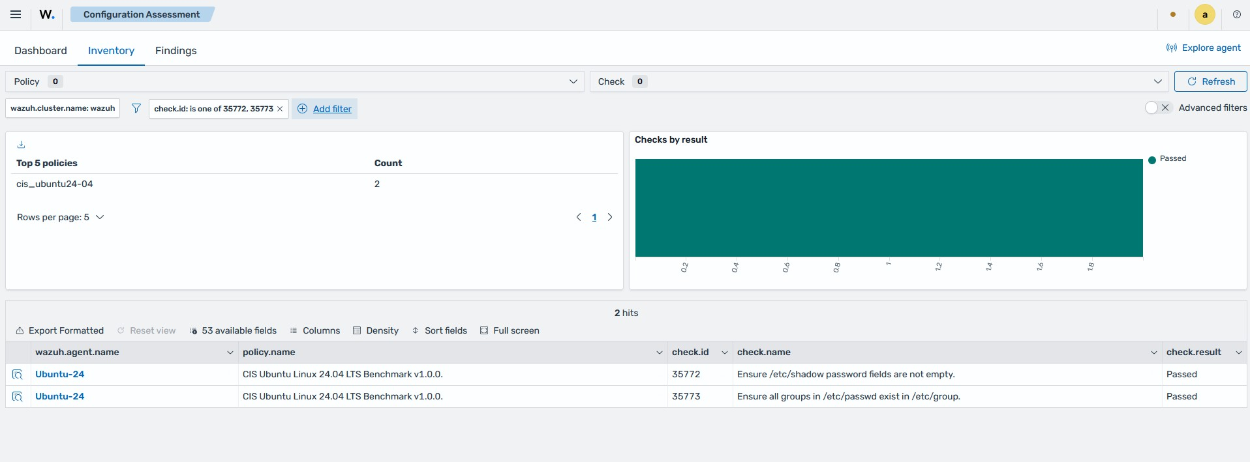Open wazuh.agent.name column options
Screen dimensions: 1250x462
230,353
